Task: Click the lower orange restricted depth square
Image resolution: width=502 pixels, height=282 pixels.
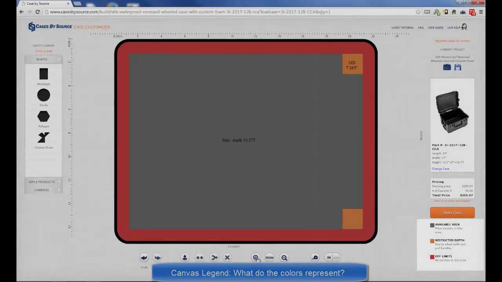Action: [x=352, y=219]
